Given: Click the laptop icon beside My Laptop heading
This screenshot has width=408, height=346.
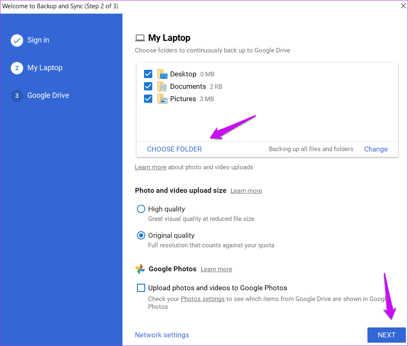Looking at the screenshot, I should [140, 38].
